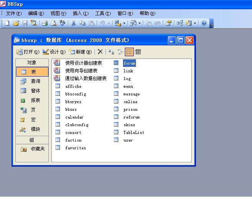Collapse the Objects (对象) bar header

pyautogui.click(x=32, y=62)
